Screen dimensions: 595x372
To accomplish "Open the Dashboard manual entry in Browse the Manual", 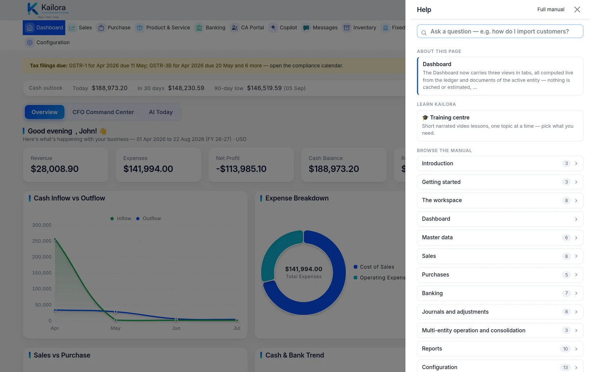I will 500,219.
